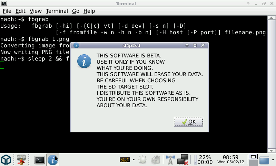Open the brightness sun icon
The width and height of the screenshot is (276, 166).
143,160
